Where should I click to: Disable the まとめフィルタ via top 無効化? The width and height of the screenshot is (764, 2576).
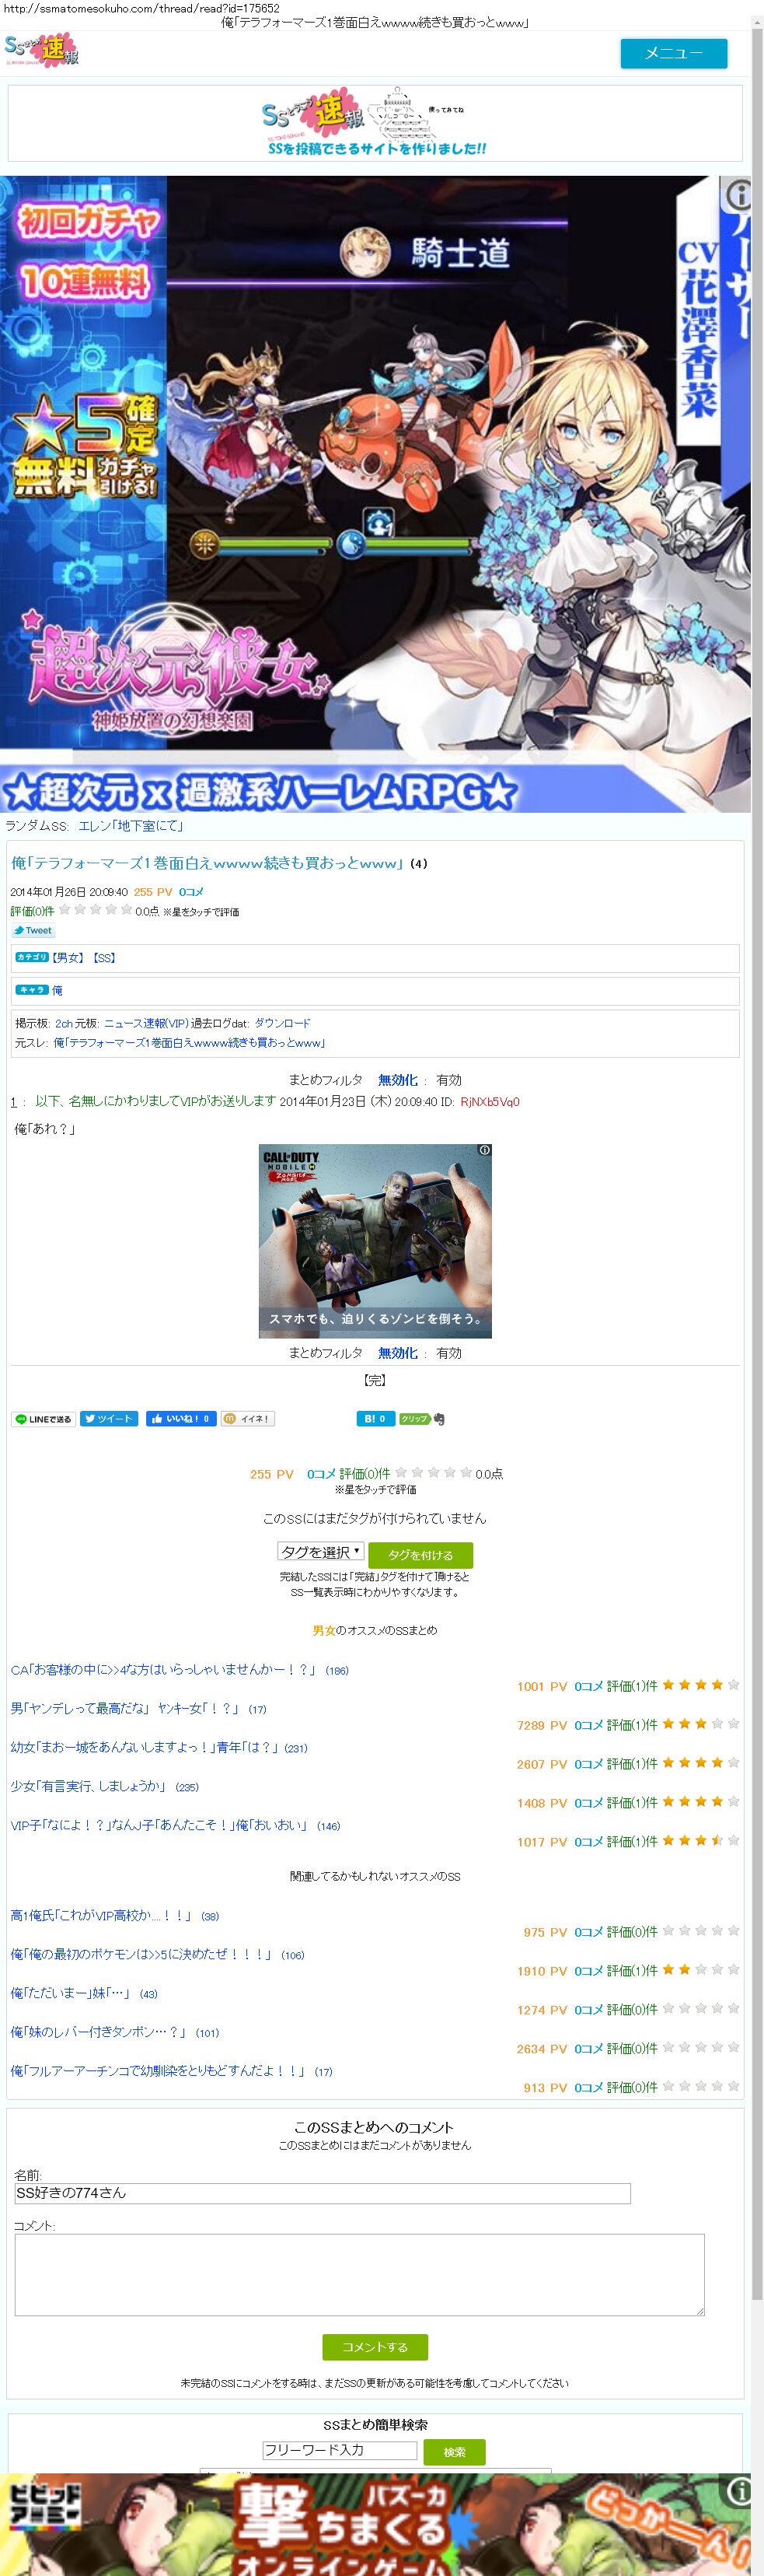click(x=397, y=1080)
